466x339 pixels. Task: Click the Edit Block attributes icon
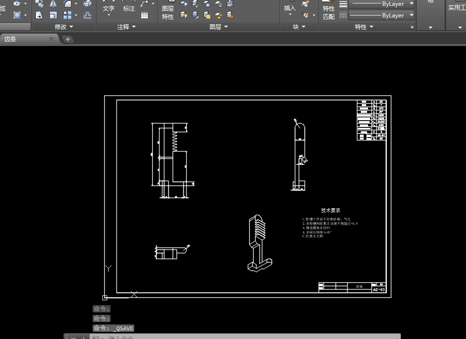click(x=305, y=15)
